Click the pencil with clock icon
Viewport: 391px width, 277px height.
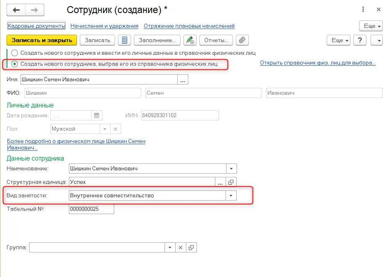coord(190,40)
